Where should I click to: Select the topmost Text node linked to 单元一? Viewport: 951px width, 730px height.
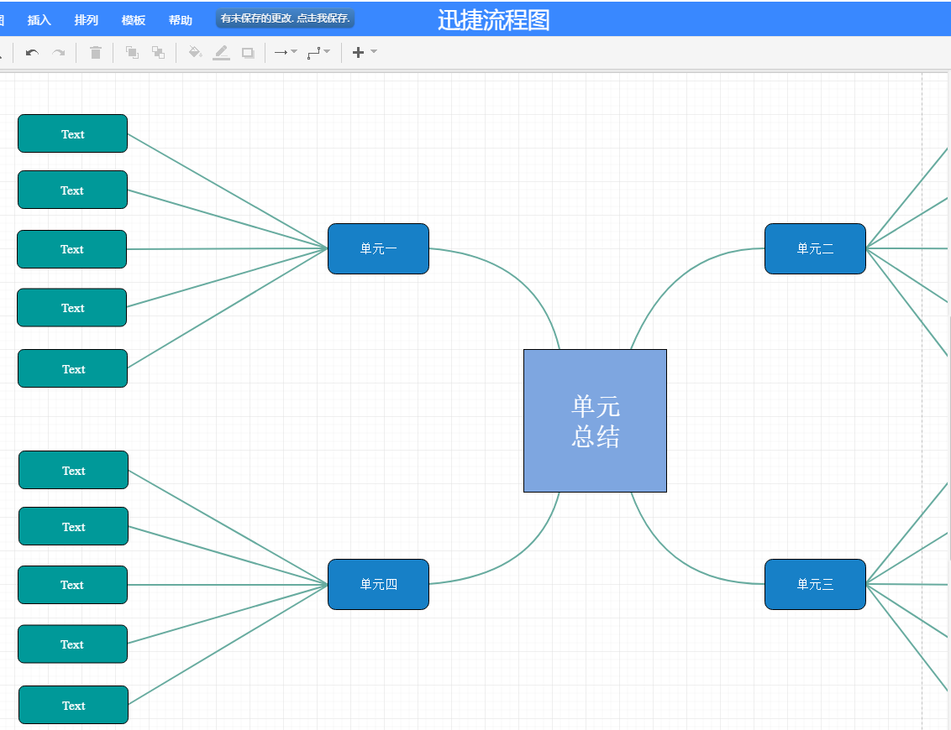(x=73, y=133)
